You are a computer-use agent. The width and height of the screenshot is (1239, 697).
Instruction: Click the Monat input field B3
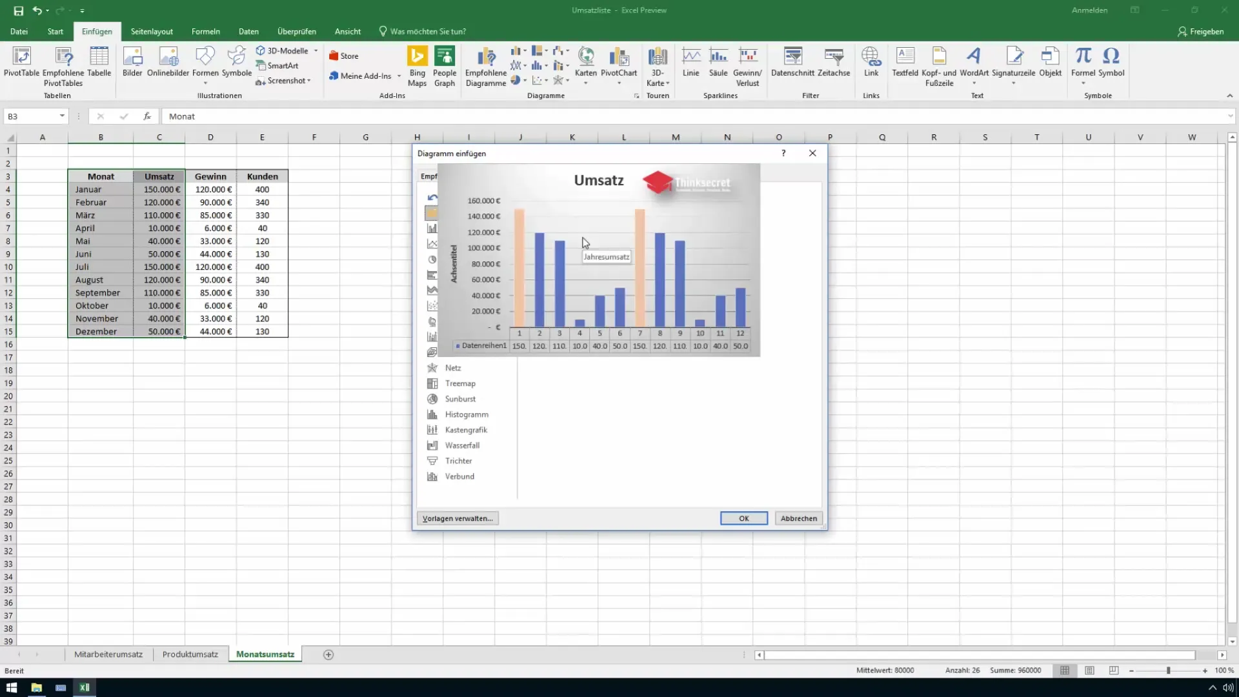(101, 176)
